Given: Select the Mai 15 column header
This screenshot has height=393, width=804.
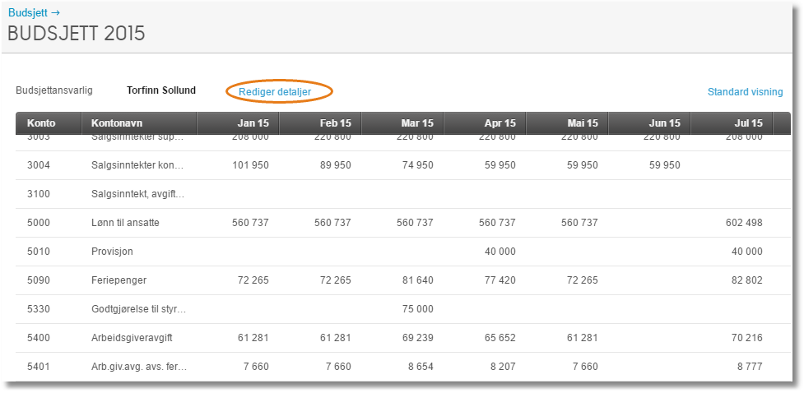Looking at the screenshot, I should click(567, 123).
